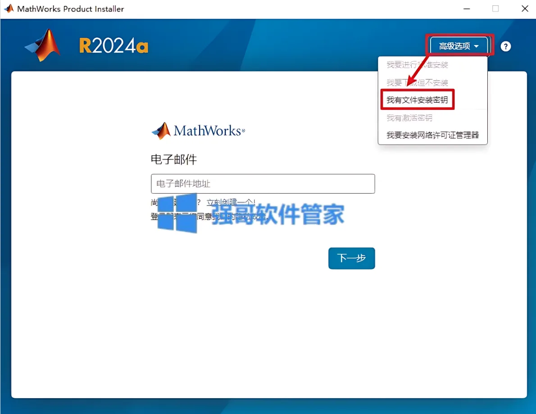Click the R2024a release label
The image size is (536, 414).
(x=114, y=46)
